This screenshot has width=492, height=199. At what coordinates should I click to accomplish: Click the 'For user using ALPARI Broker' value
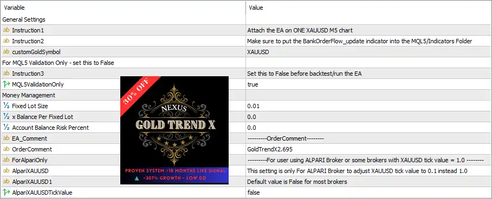366,160
